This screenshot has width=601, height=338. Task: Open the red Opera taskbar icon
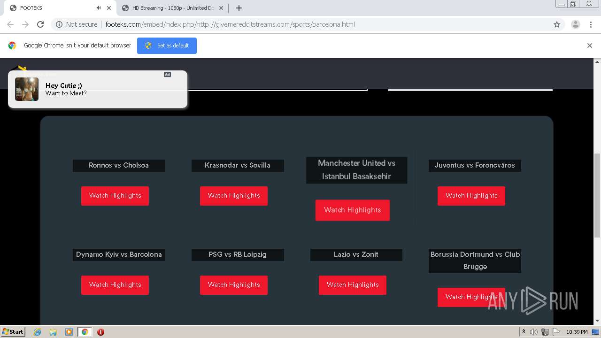point(100,332)
